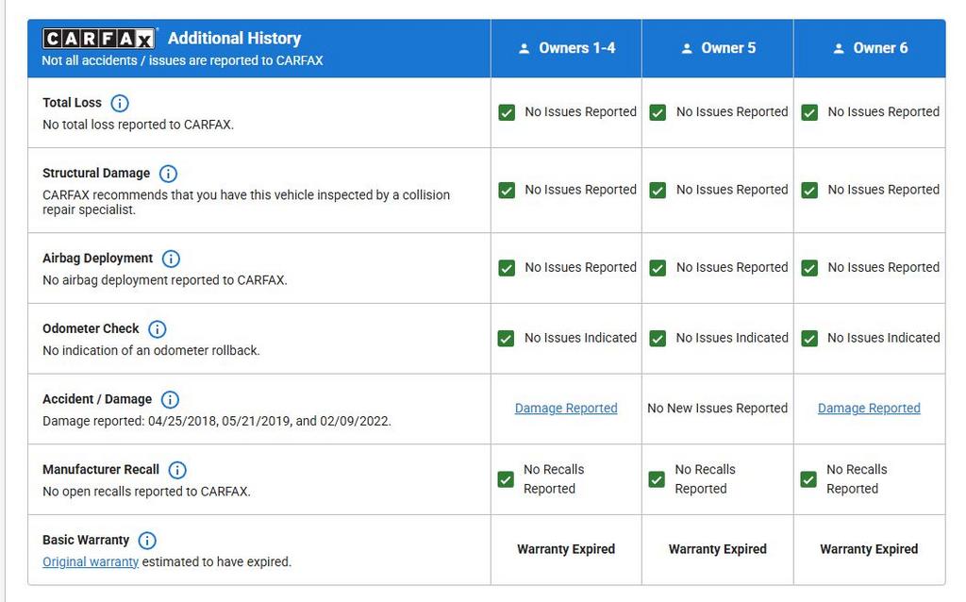966x602 pixels.
Task: Click 'No total loss reported to CARFAX' text
Action: (x=138, y=125)
